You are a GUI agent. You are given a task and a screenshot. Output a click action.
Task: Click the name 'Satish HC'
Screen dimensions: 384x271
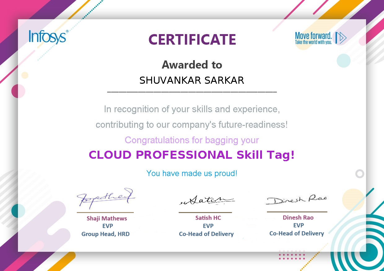[208, 218]
